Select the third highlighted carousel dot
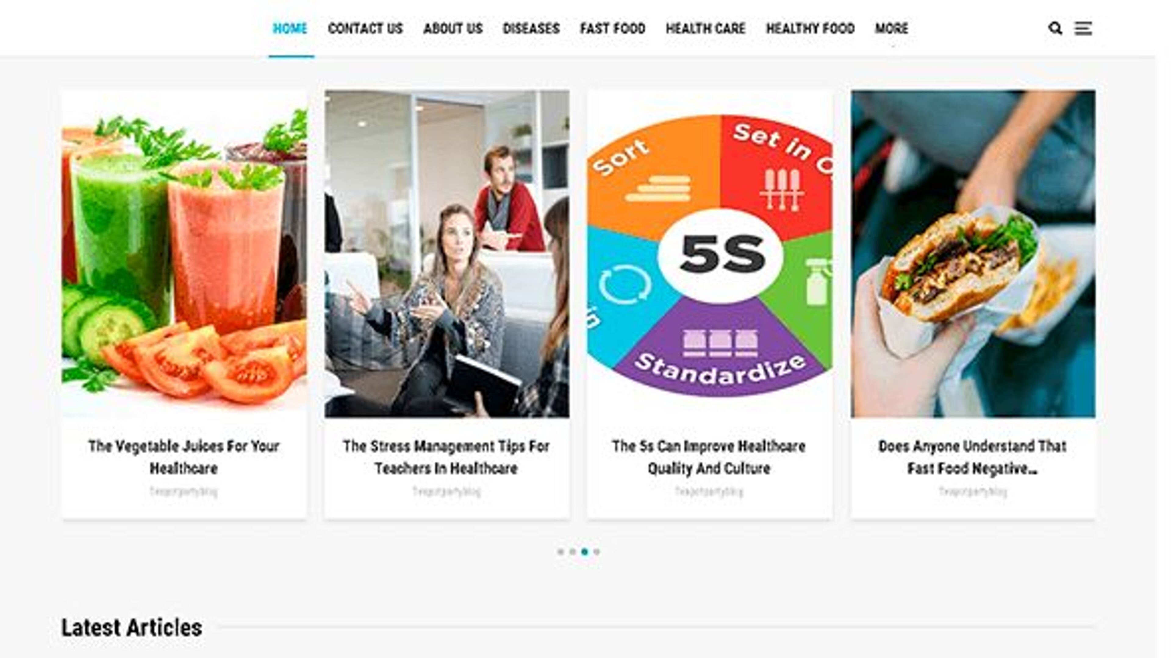This screenshot has width=1171, height=658. (585, 552)
